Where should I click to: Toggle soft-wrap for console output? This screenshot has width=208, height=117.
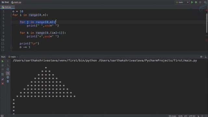(8, 69)
